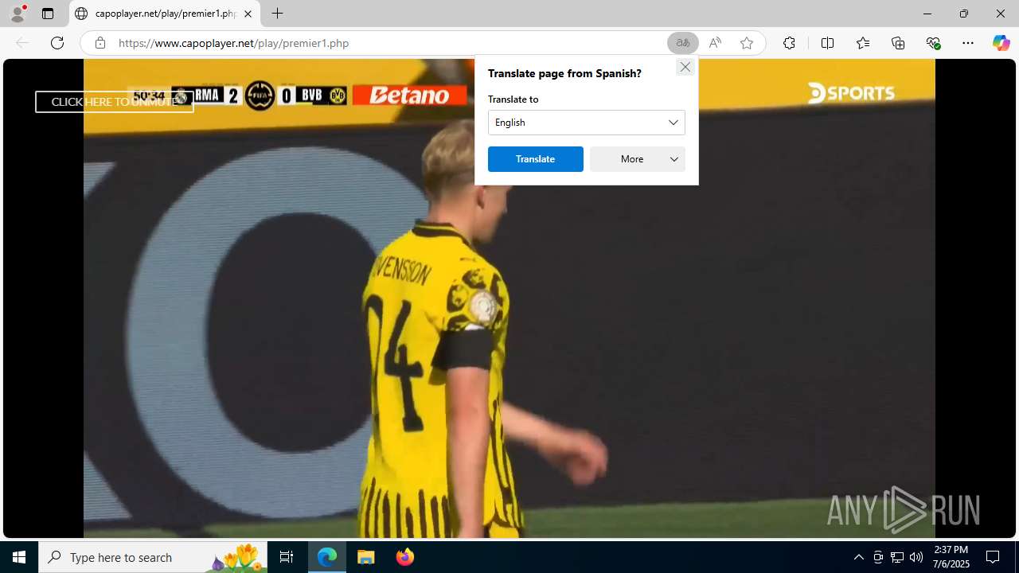Open a new tab with plus button

pos(277,14)
